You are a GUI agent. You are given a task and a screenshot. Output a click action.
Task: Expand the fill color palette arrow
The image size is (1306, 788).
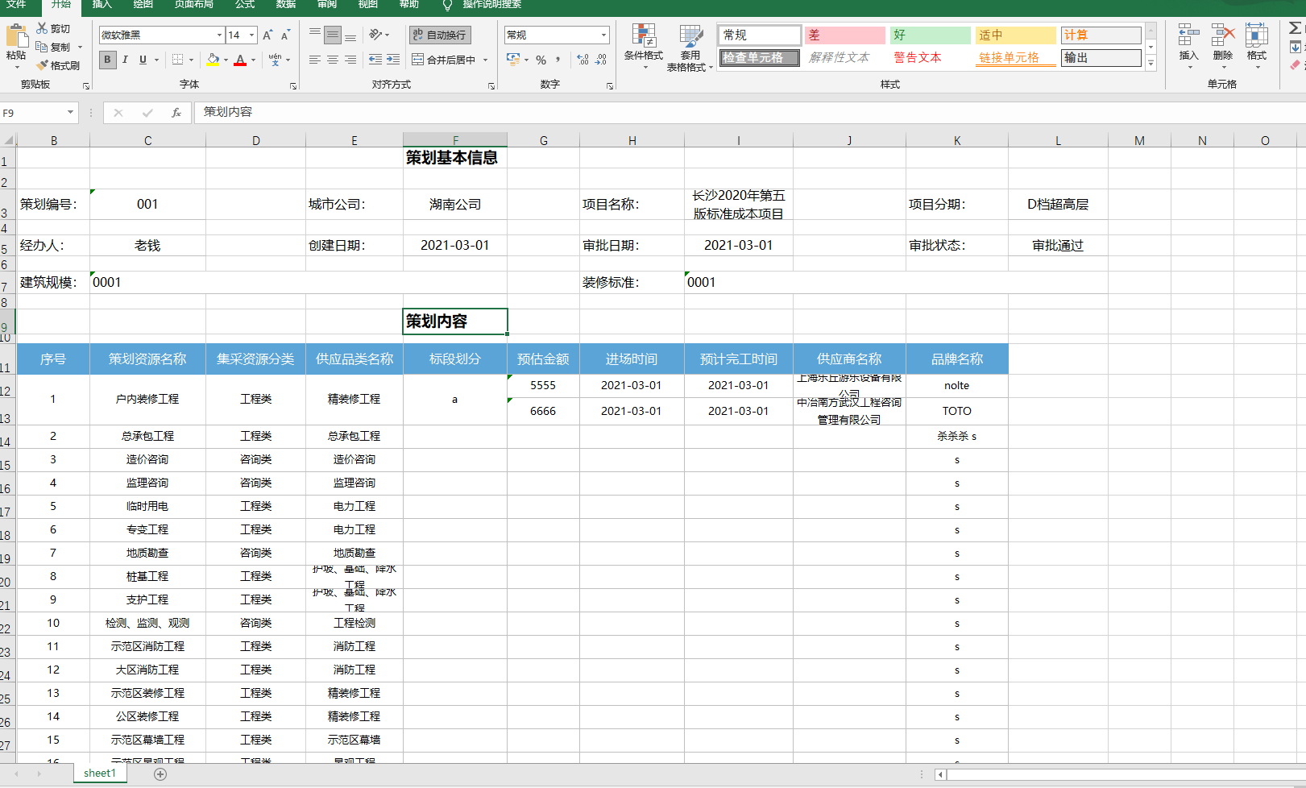(x=226, y=60)
